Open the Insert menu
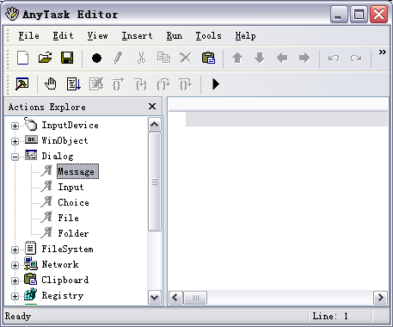 pos(137,36)
